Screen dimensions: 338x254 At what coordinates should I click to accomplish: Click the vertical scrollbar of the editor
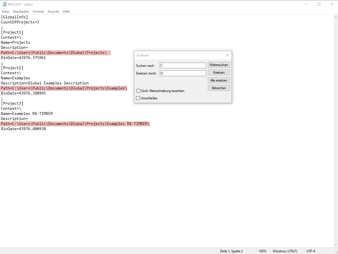click(x=335, y=131)
